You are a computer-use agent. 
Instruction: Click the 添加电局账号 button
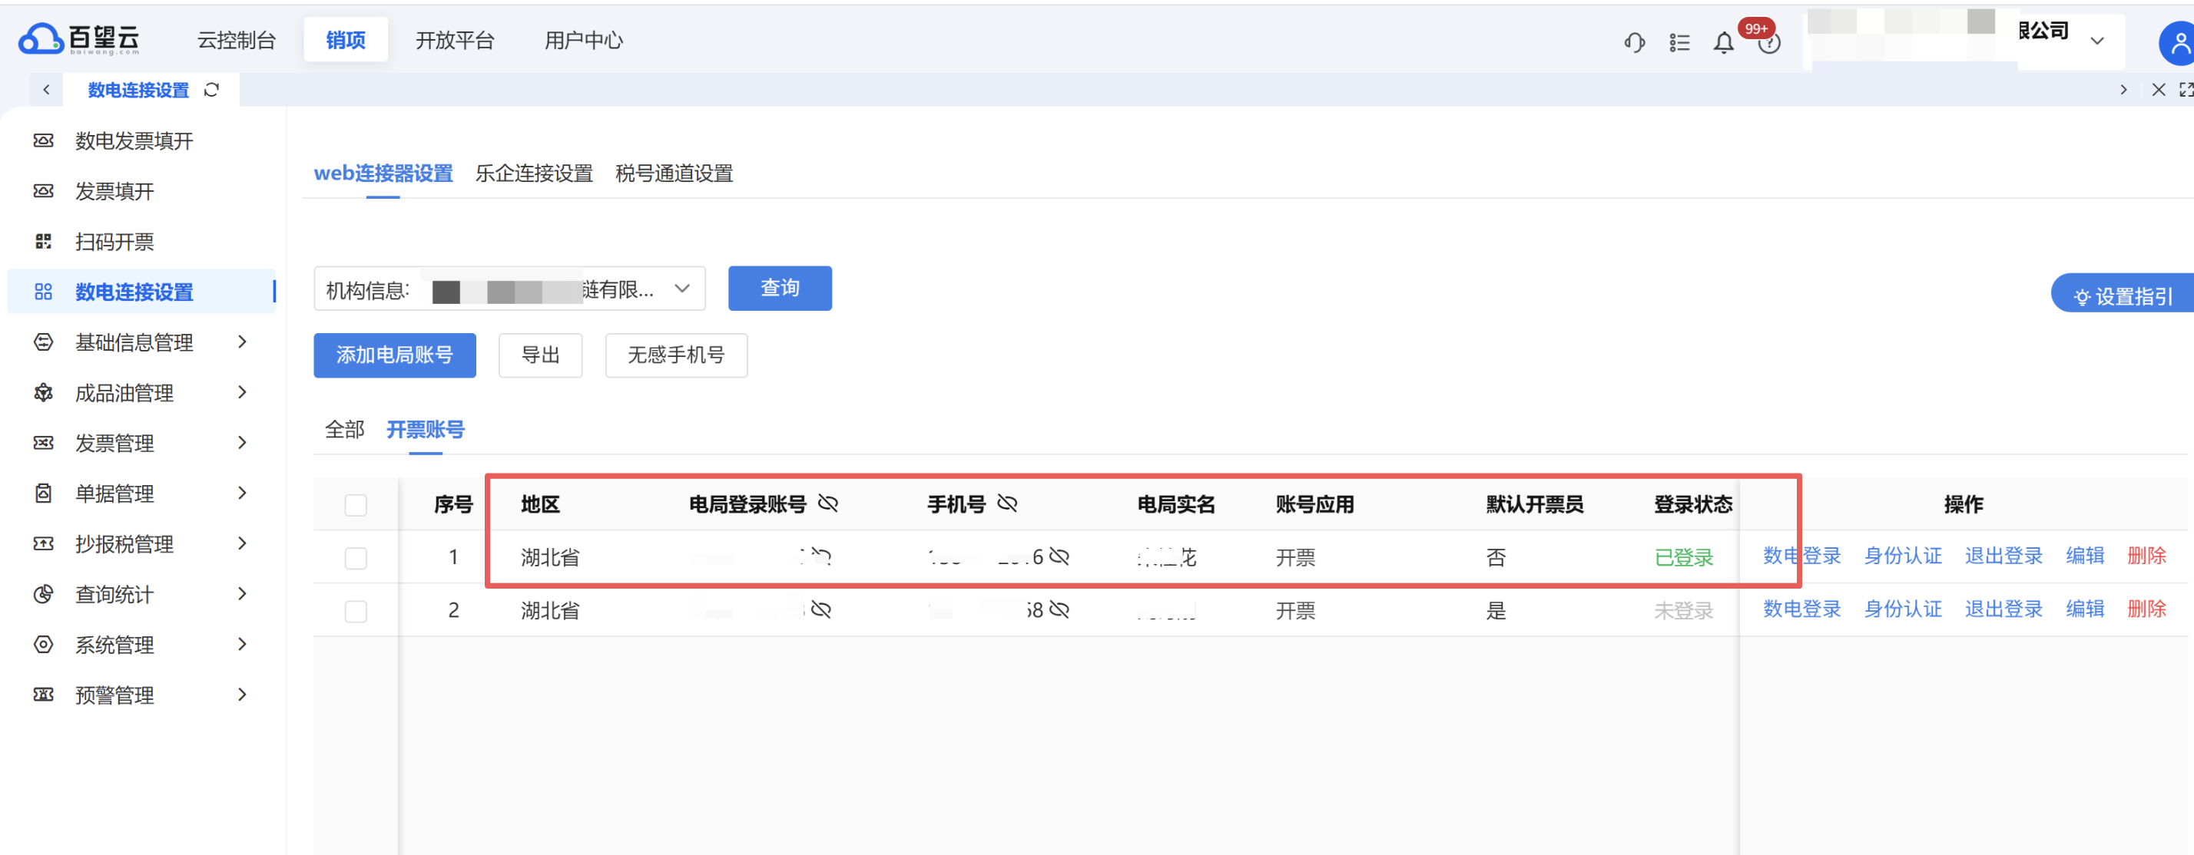[394, 355]
